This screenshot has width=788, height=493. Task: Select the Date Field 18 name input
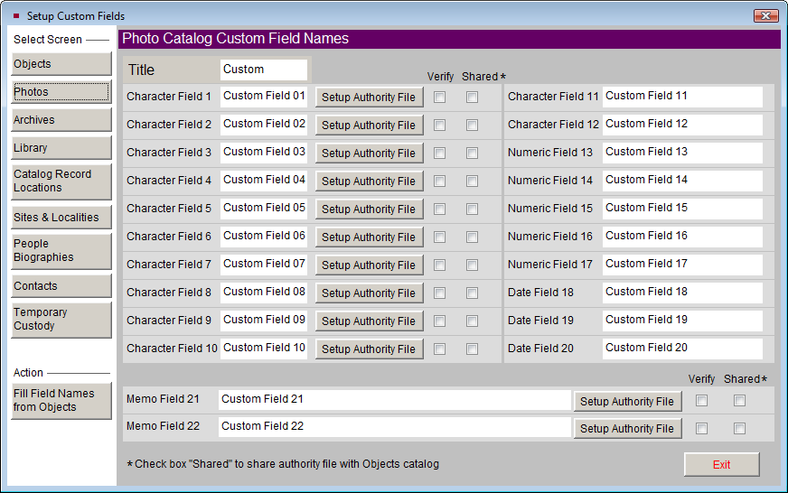[682, 293]
